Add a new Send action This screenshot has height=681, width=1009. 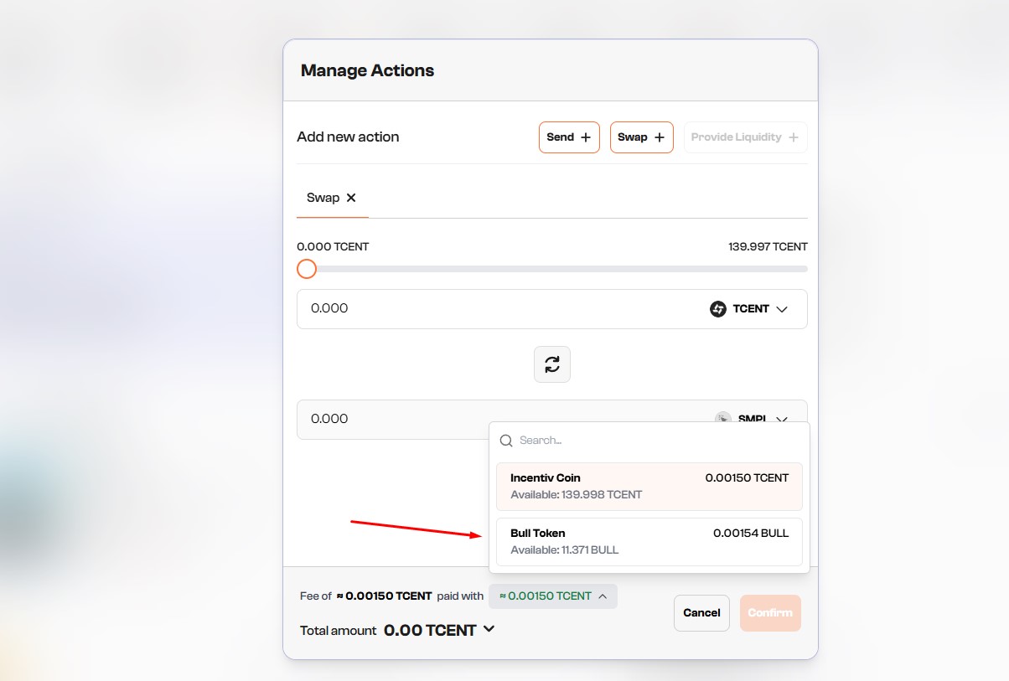pos(568,137)
